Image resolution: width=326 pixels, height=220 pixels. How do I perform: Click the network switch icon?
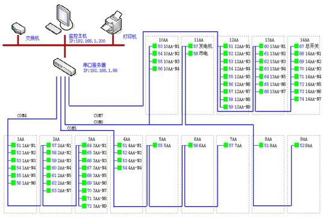pyautogui.click(x=18, y=28)
